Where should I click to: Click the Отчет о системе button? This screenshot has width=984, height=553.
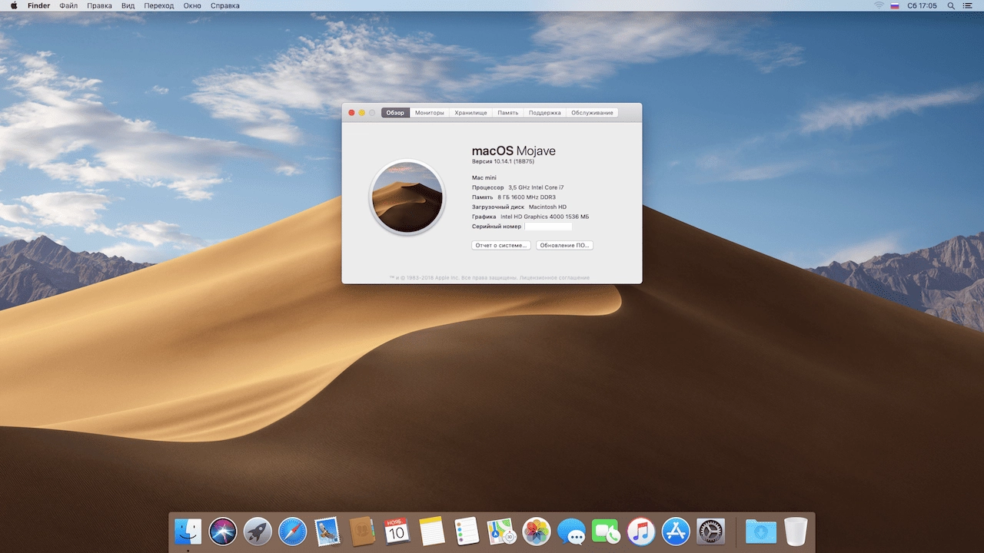tap(501, 245)
